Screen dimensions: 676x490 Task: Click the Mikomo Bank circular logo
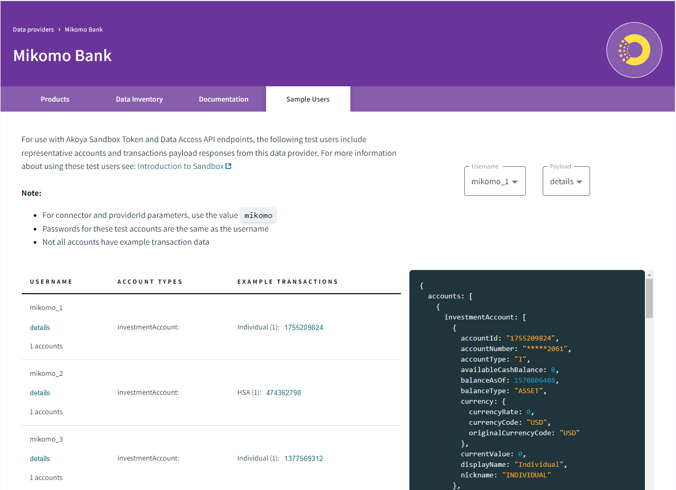[x=634, y=51]
